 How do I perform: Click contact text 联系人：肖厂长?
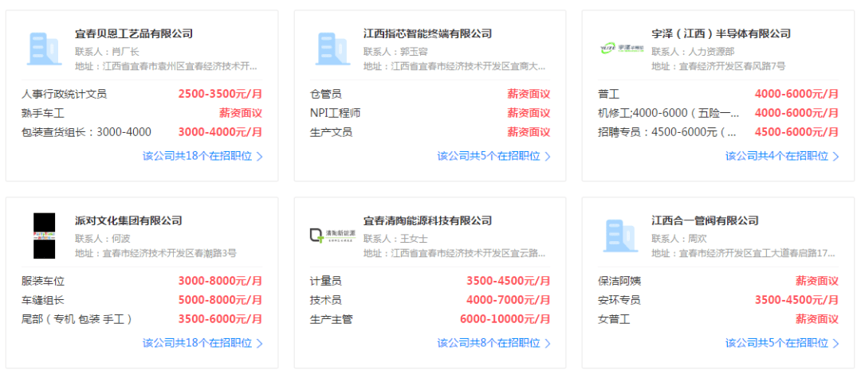pos(107,52)
